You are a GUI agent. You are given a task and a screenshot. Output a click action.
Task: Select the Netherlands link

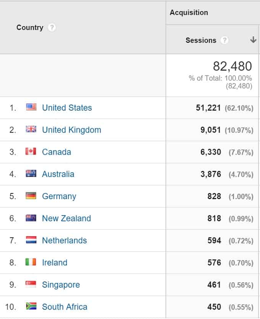click(x=64, y=240)
